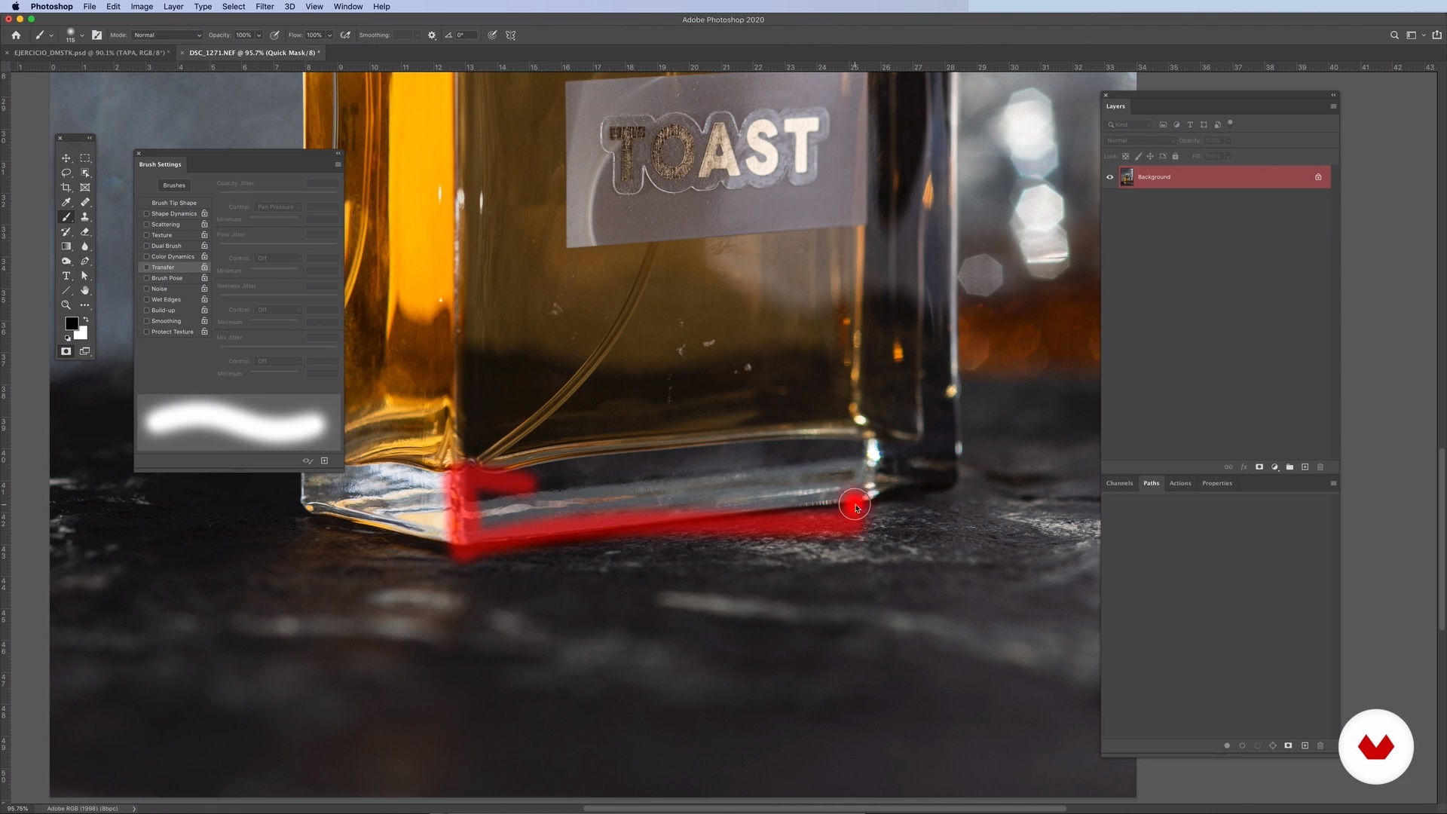Open the Brush Settings panel menu
The height and width of the screenshot is (814, 1447).
[x=338, y=164]
